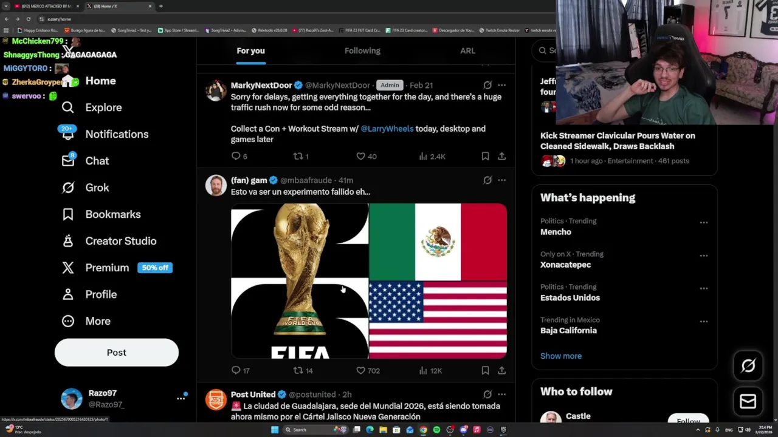This screenshot has width=778, height=437.
Task: Open Post United profile avatar
Action: (x=216, y=400)
